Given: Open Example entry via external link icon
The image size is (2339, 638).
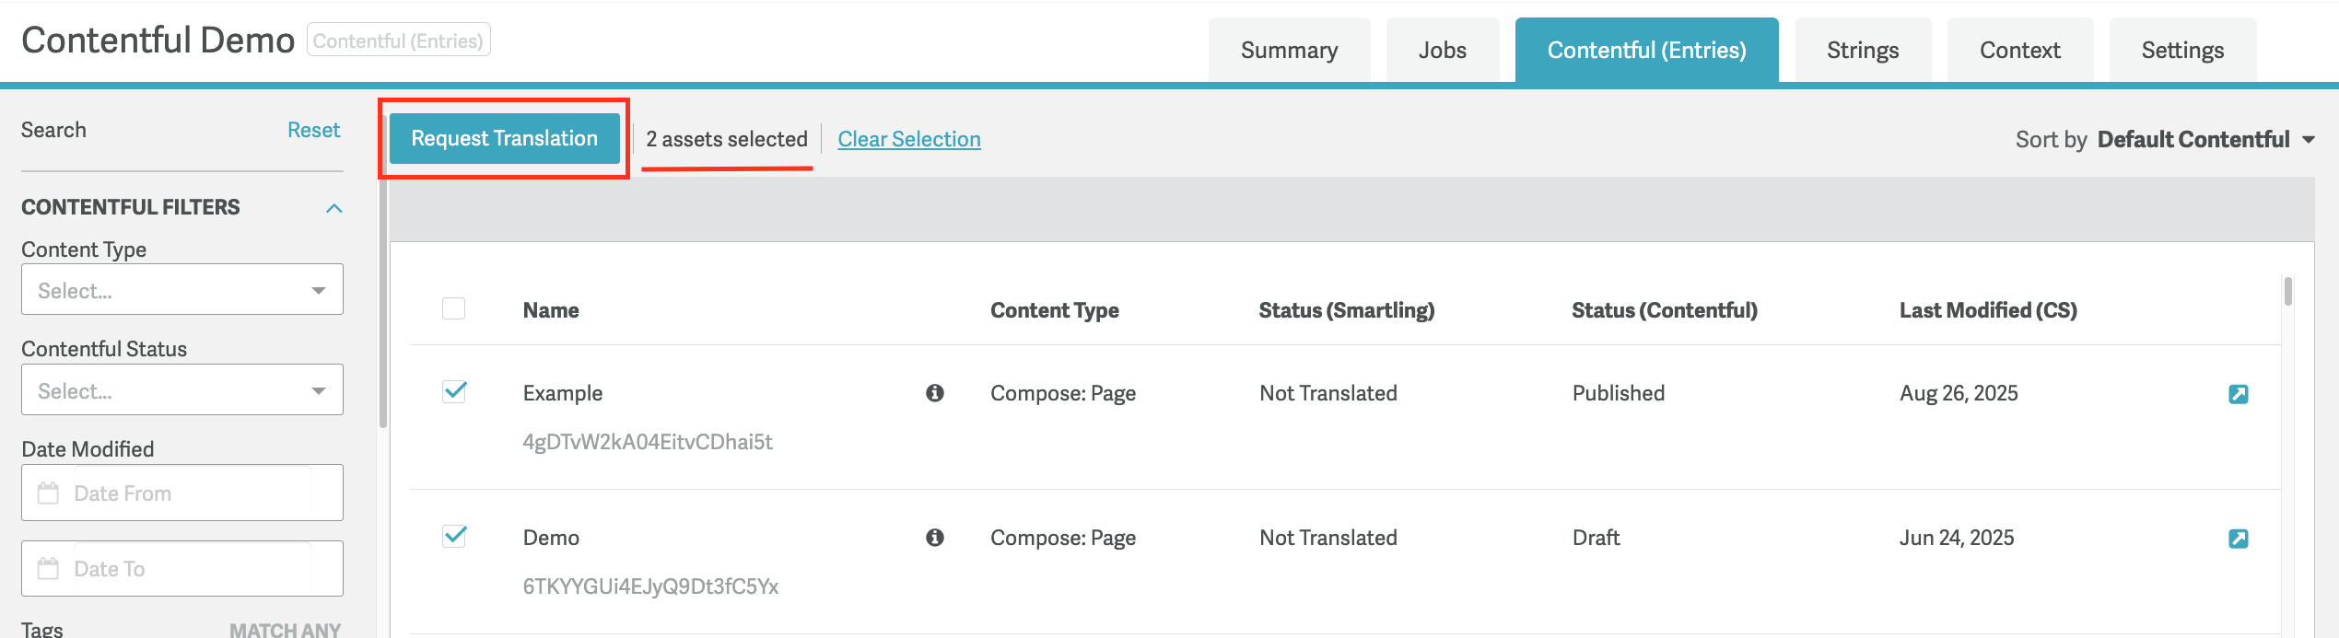Looking at the screenshot, I should point(2238,394).
